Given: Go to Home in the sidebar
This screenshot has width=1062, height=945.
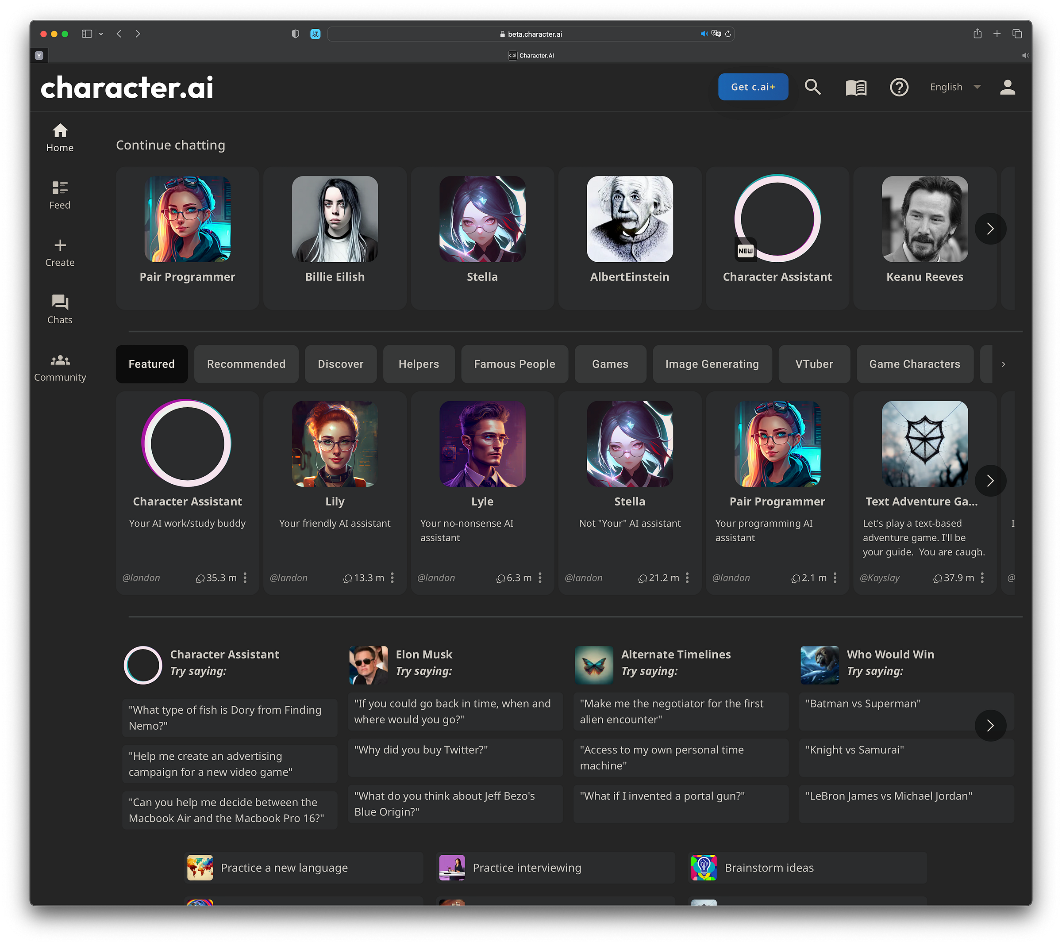Looking at the screenshot, I should point(60,138).
